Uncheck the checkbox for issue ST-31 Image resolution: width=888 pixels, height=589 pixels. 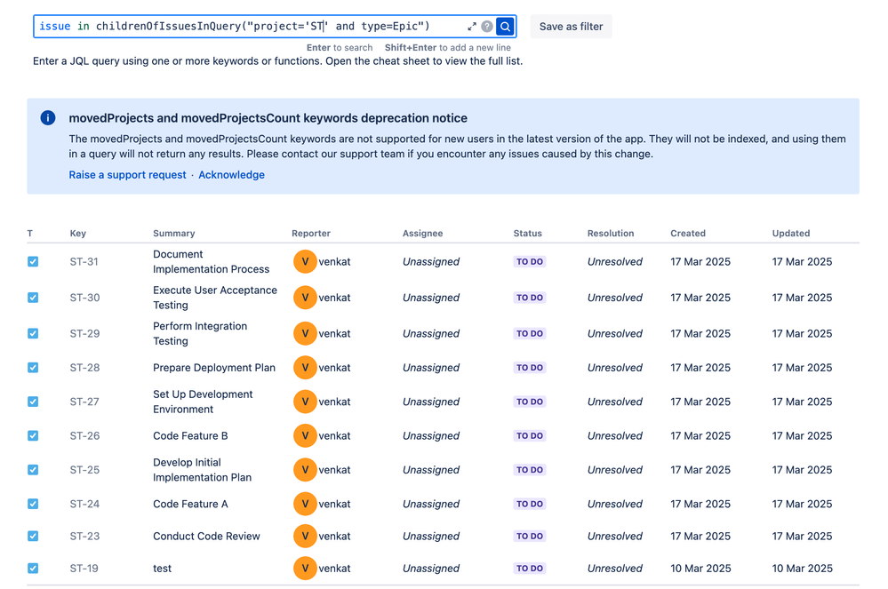33,262
